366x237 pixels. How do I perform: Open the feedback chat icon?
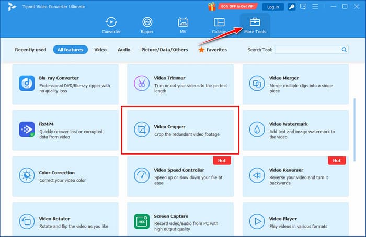(x=304, y=7)
